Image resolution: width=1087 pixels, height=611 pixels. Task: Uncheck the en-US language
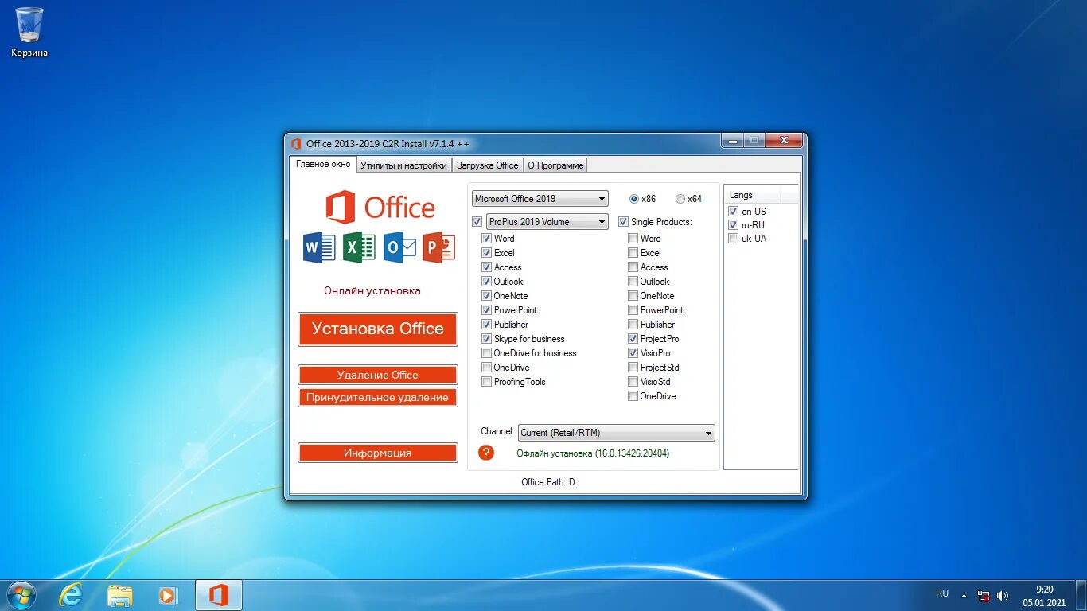[x=733, y=212]
